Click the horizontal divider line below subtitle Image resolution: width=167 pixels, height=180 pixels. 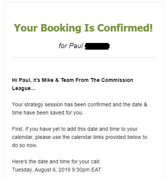(x=83, y=57)
